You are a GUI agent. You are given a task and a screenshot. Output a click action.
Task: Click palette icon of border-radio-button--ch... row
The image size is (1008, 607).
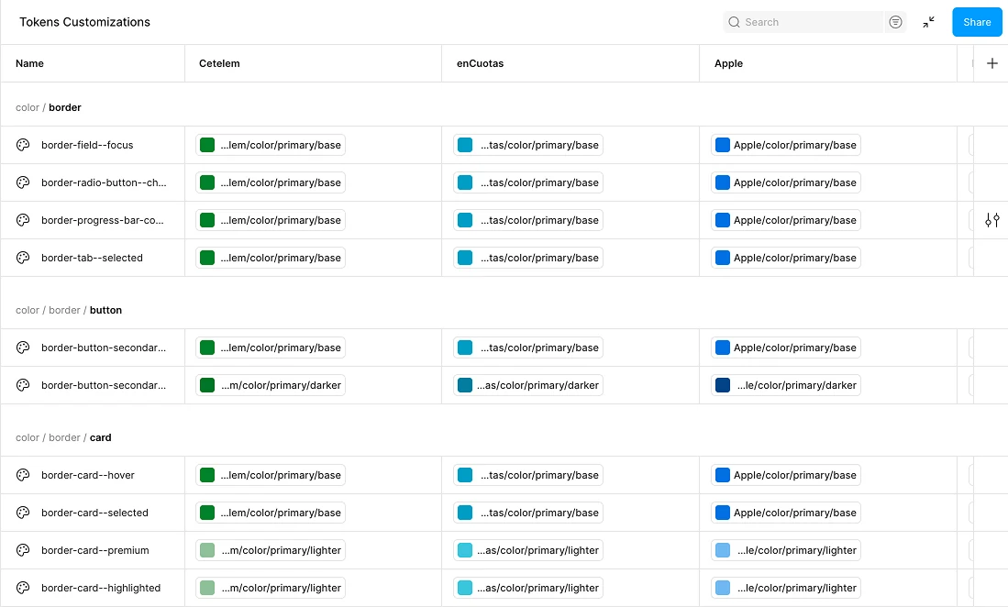[23, 182]
